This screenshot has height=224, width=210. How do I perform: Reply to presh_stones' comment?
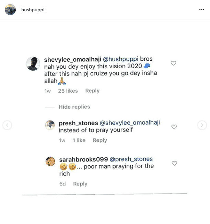point(100,140)
